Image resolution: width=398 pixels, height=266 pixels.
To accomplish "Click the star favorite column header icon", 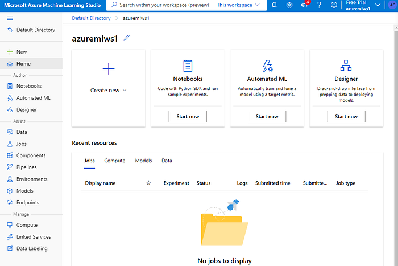I will pos(148,183).
